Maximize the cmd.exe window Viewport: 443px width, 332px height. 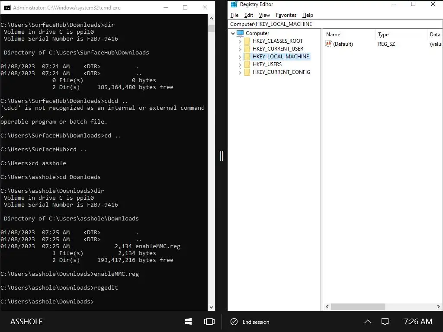click(x=185, y=8)
